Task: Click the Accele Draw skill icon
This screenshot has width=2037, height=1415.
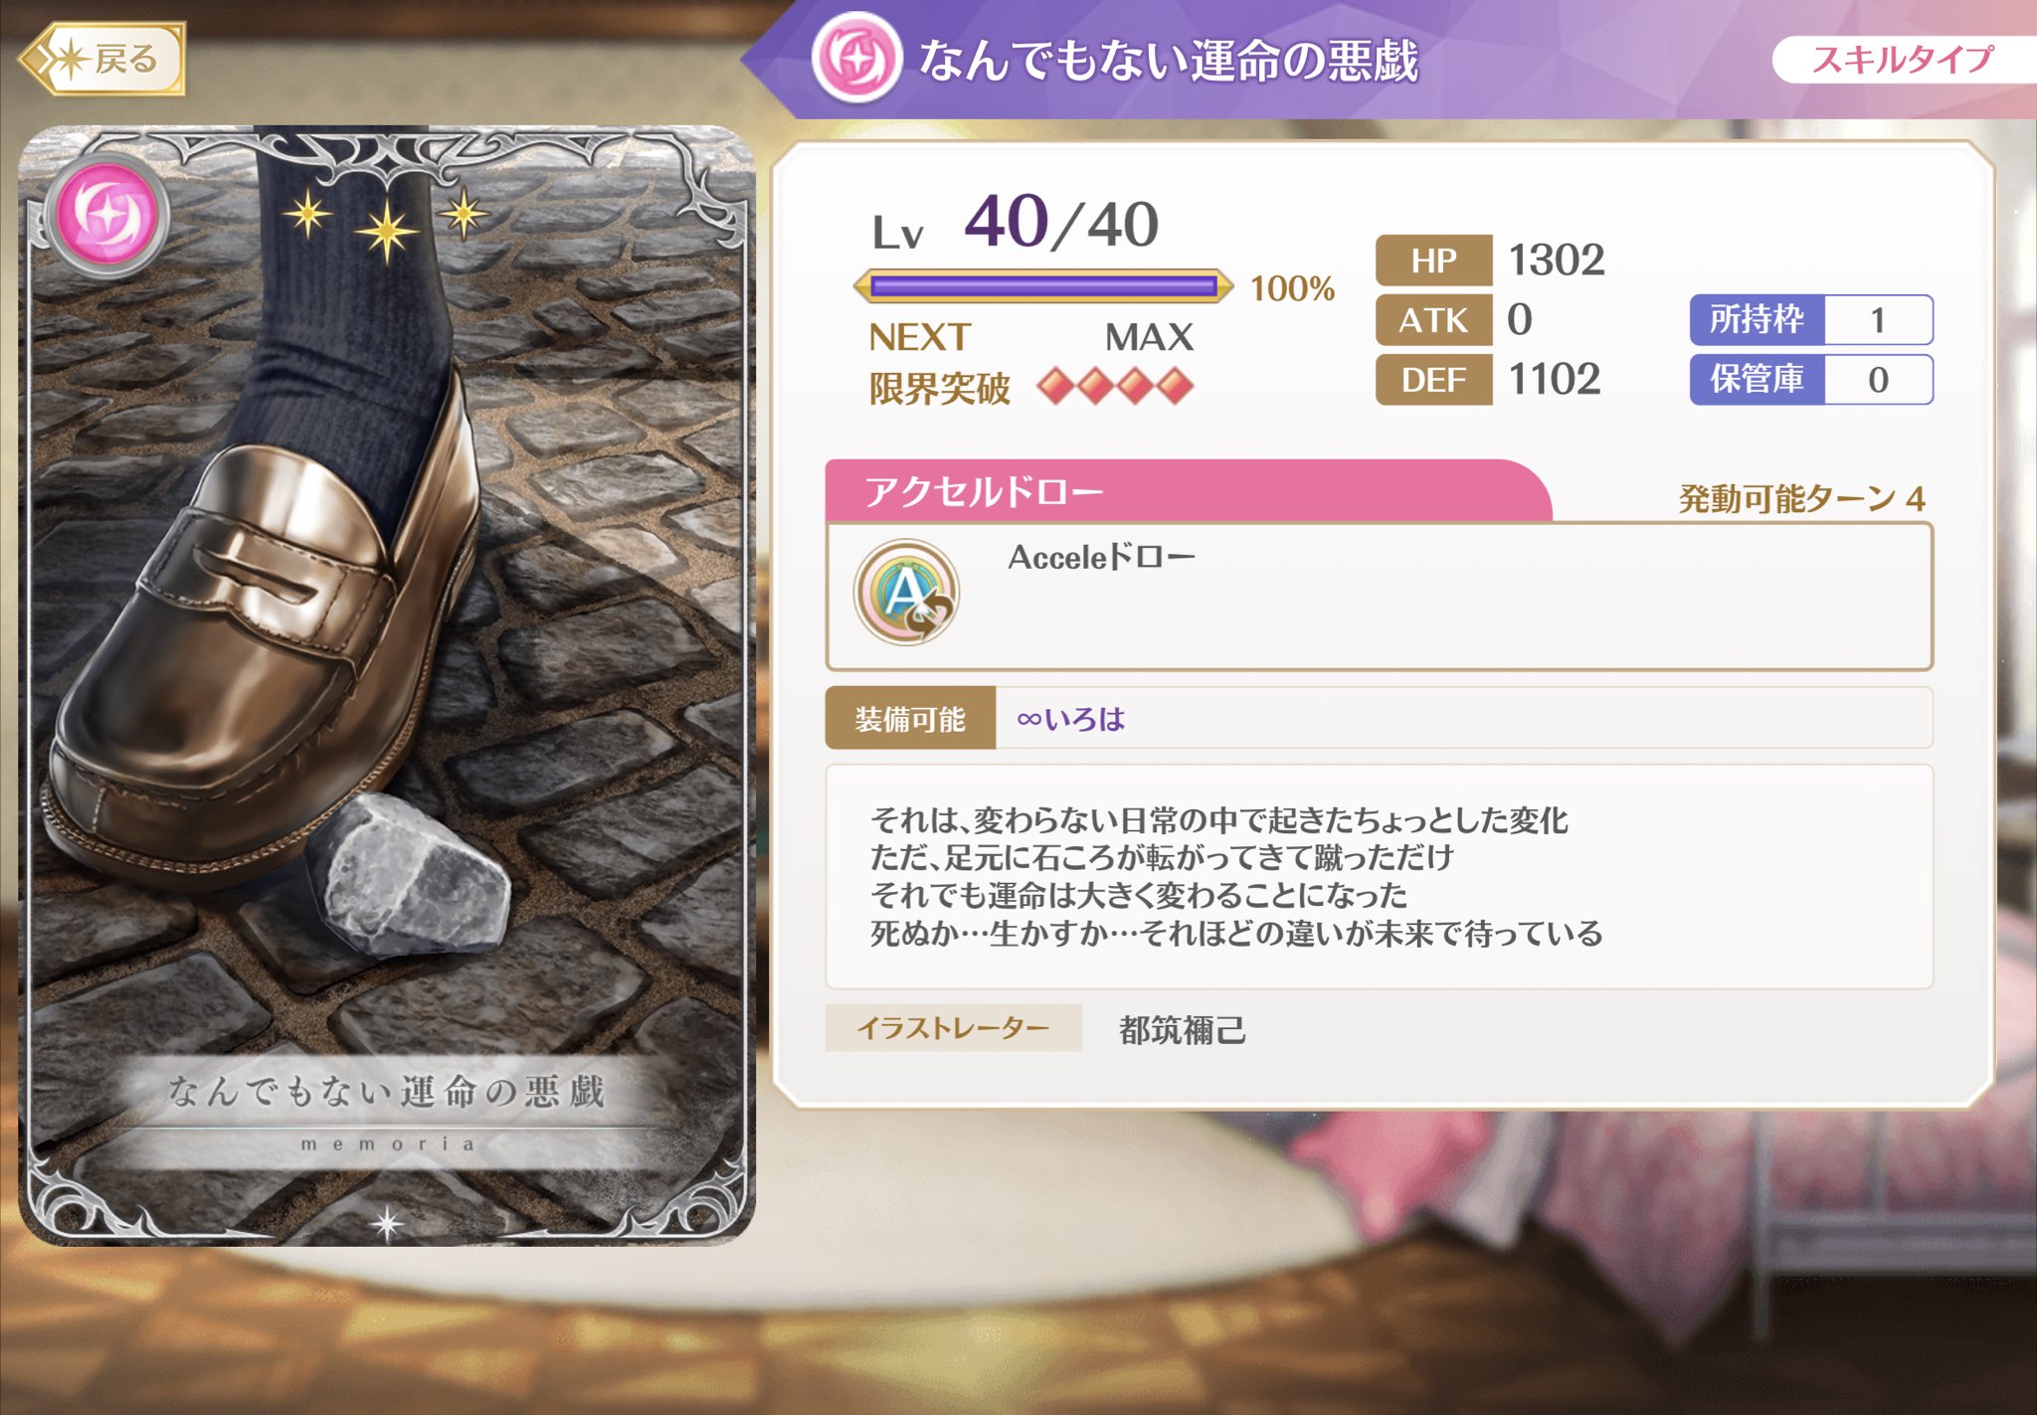Action: pyautogui.click(x=906, y=593)
